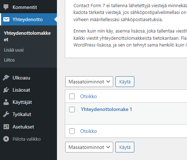Image resolution: width=187 pixels, height=160 pixels.
Task: Tick the select-all checkbox beside bottom Otsikko
Action: coord(72,131)
